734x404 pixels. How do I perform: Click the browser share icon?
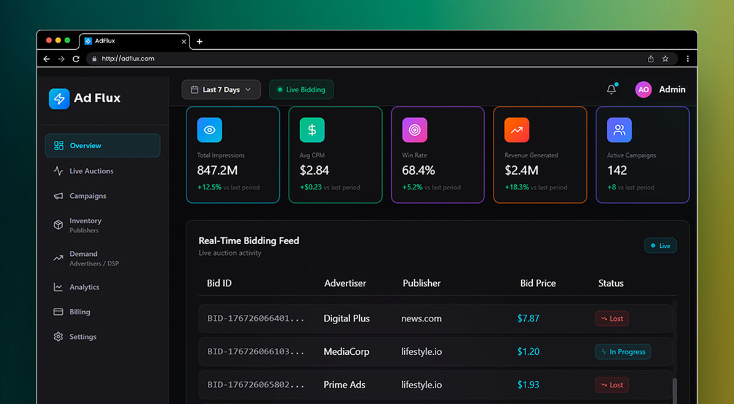(650, 58)
